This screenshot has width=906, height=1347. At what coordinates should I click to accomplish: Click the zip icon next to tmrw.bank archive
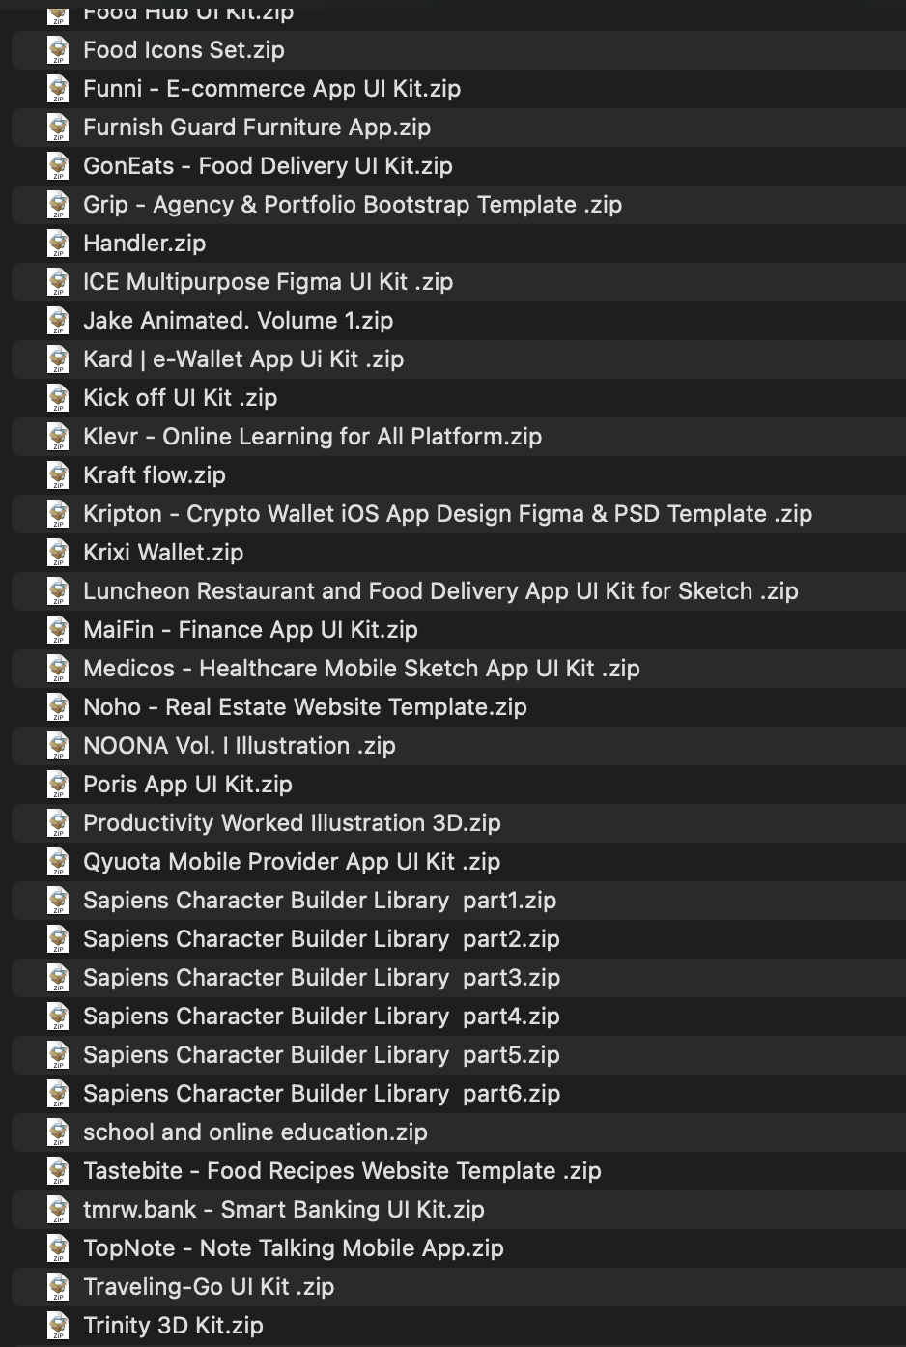[x=59, y=1210]
